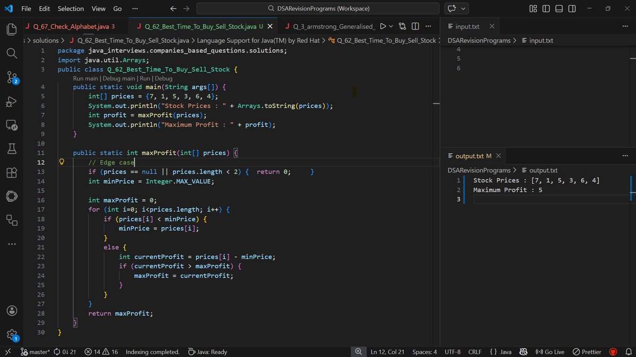This screenshot has height=357, width=636.
Task: Open the Go menu
Action: coord(117,8)
